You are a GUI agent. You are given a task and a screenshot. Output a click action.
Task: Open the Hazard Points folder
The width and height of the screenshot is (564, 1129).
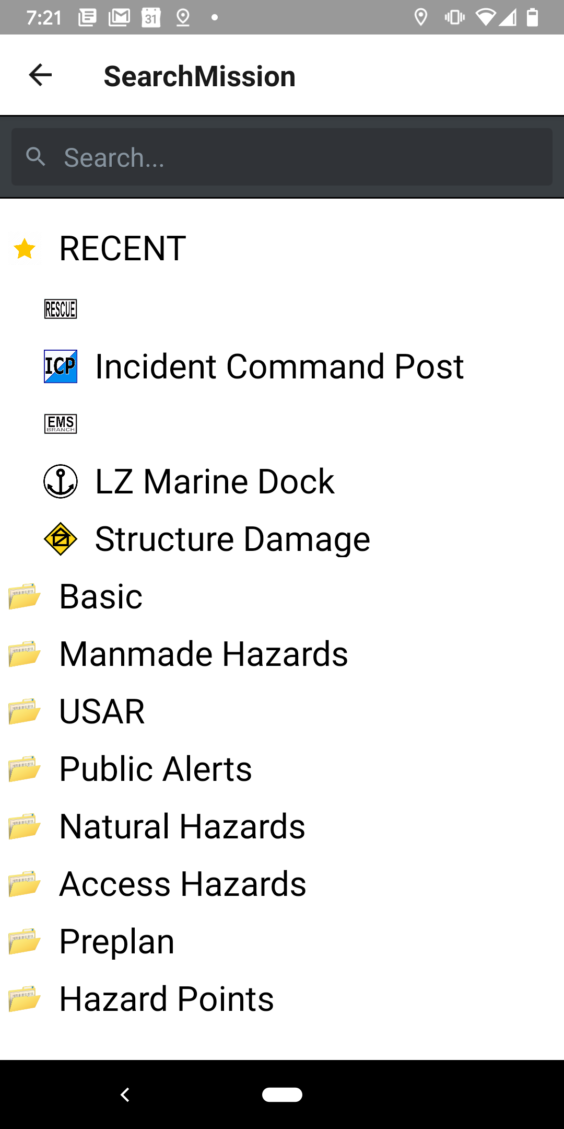tap(282, 999)
